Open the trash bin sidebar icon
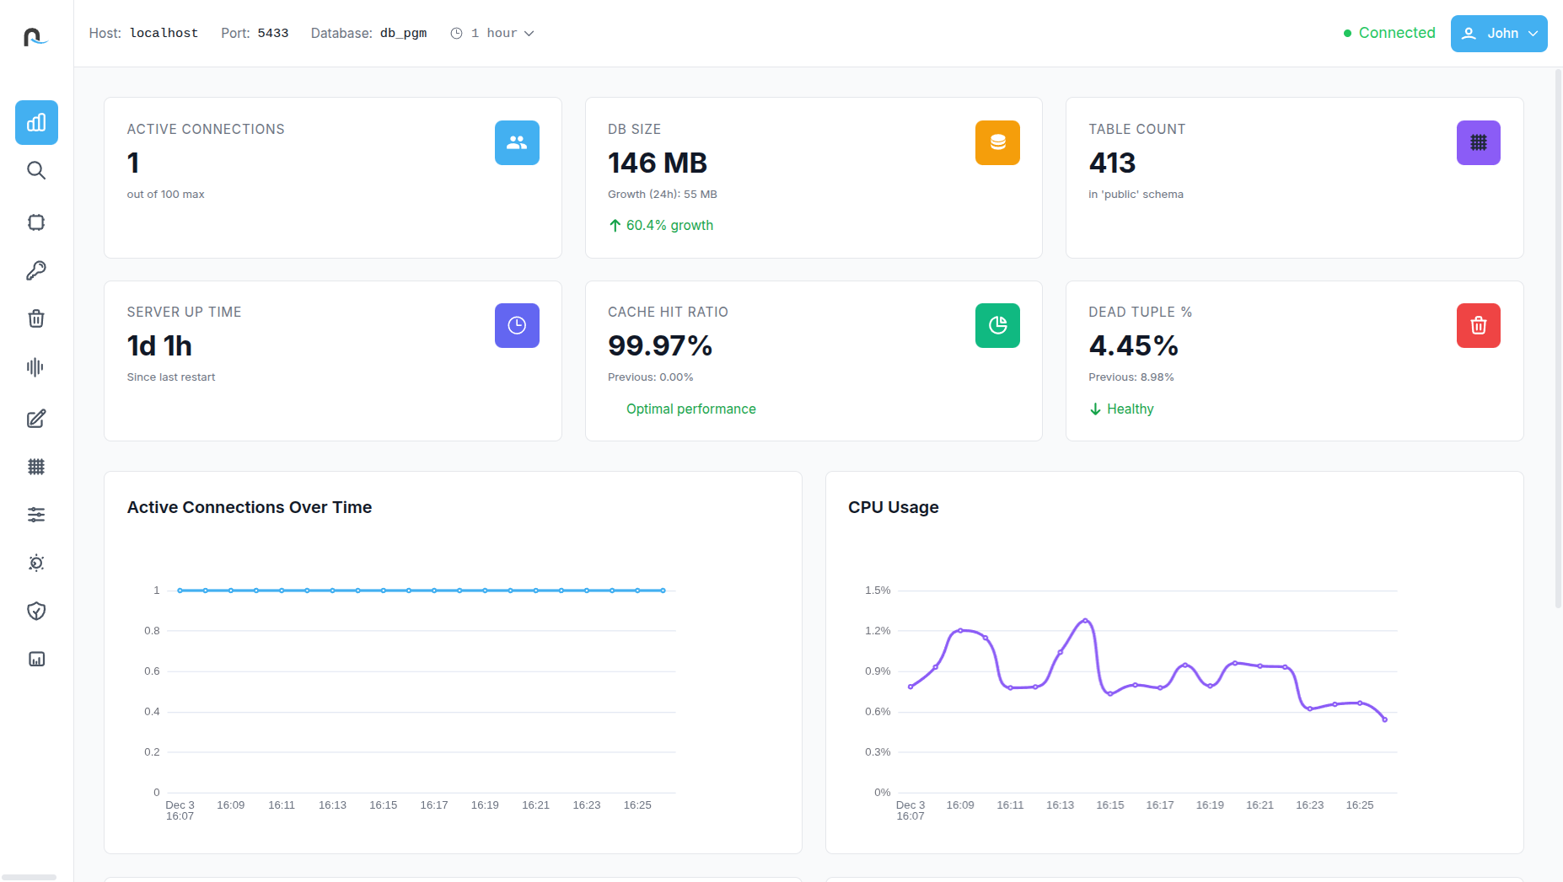This screenshot has height=882, width=1563. click(36, 318)
